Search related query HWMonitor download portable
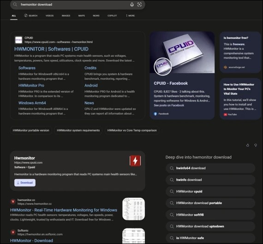Viewport: 263px width, 244px height. click(x=210, y=203)
